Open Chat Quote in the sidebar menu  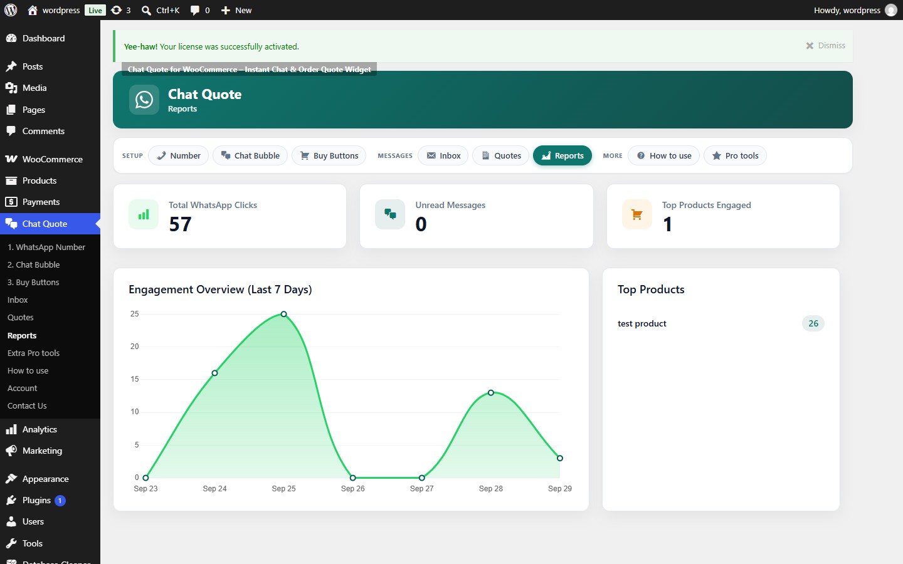point(50,224)
